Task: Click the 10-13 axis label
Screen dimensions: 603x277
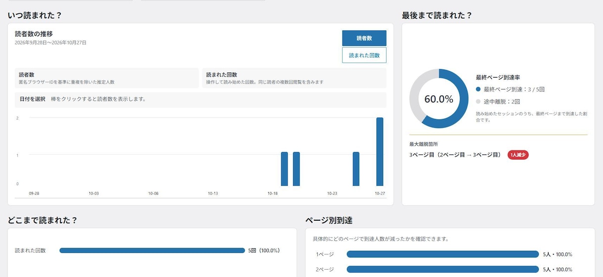Action: (213, 193)
